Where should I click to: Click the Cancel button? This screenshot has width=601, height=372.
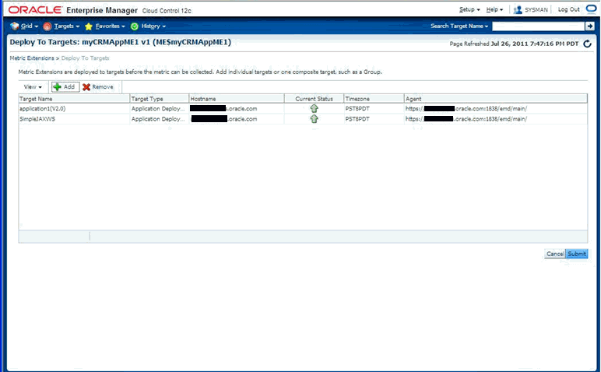pos(554,254)
